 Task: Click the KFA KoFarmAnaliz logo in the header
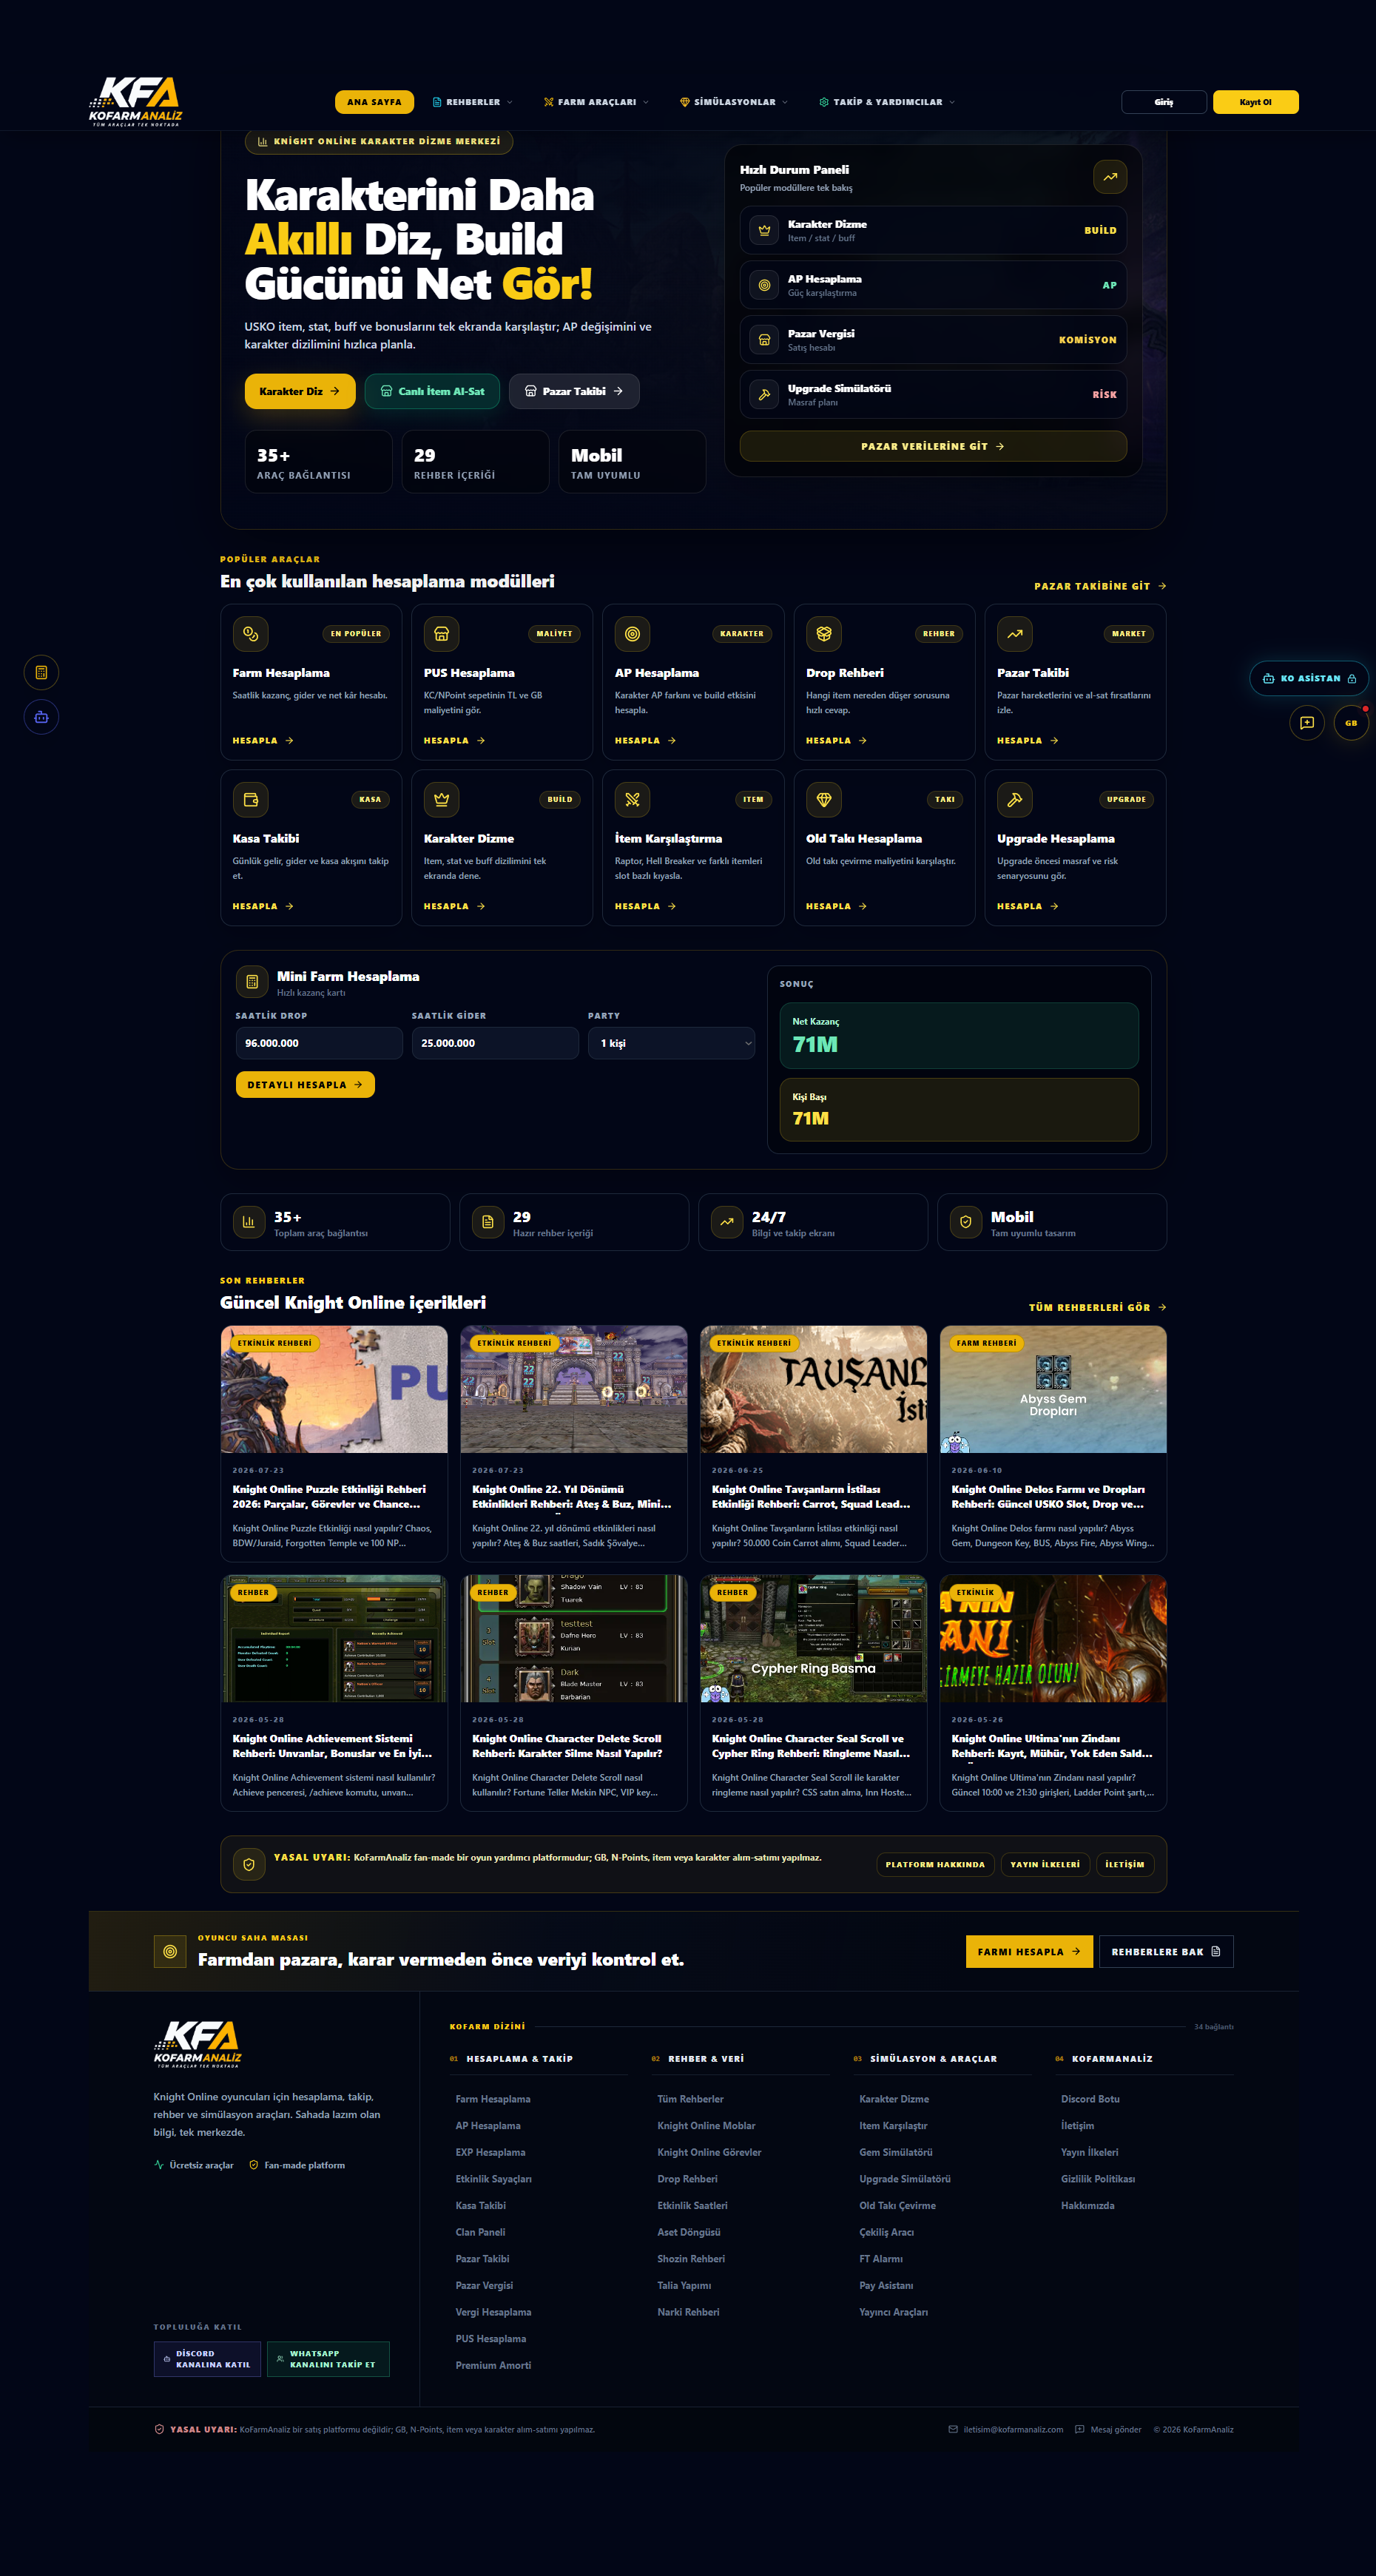click(135, 102)
